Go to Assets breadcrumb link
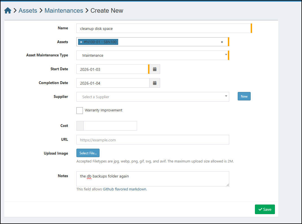The width and height of the screenshot is (302, 224). (x=28, y=11)
